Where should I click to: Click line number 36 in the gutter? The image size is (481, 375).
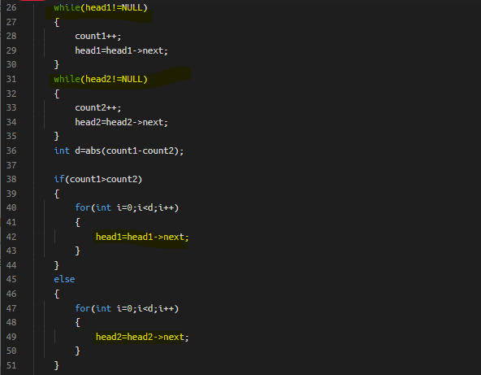click(x=11, y=150)
